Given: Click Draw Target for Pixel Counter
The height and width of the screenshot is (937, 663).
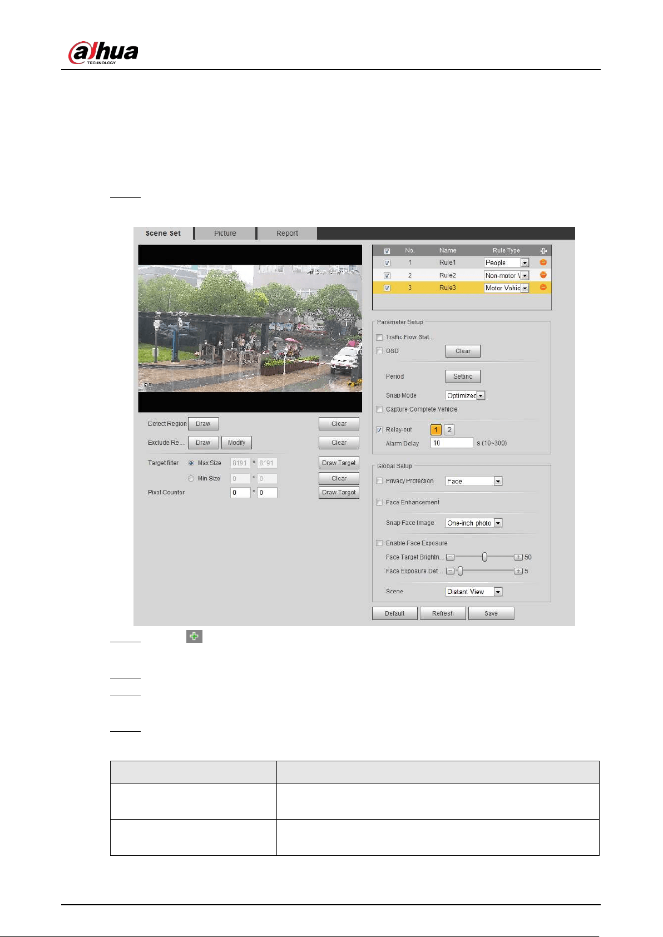Looking at the screenshot, I should point(339,492).
